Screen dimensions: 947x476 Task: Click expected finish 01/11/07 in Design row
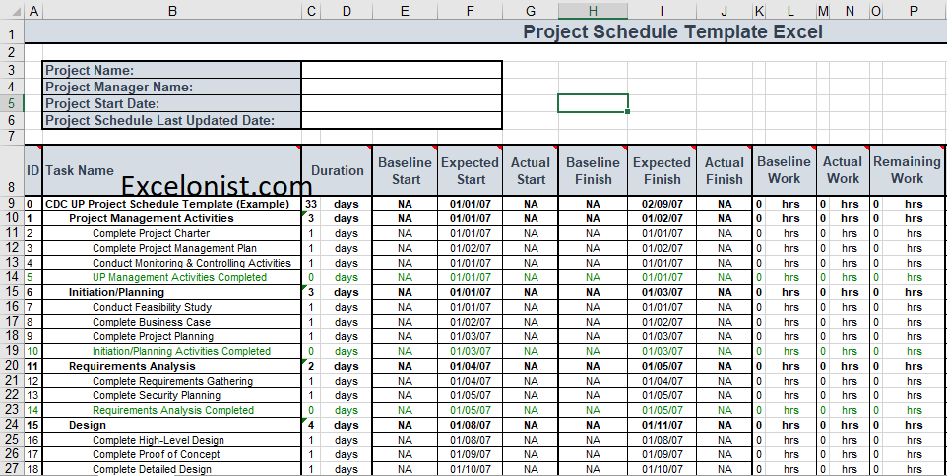tap(662, 425)
